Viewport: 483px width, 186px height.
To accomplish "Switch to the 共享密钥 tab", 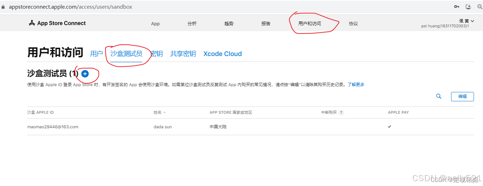I will coord(183,54).
